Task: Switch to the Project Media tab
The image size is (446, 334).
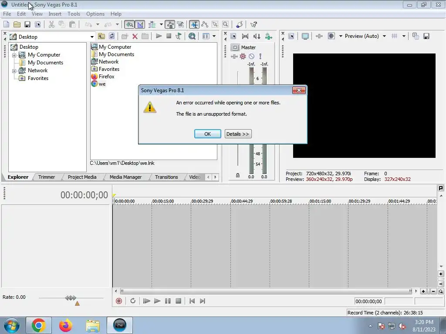Action: coord(82,177)
